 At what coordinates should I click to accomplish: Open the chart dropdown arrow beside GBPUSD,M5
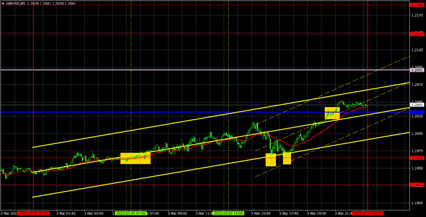pyautogui.click(x=3, y=3)
